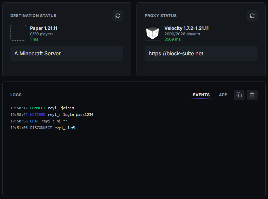Click the '0/20 players' count
268x199 pixels.
(42, 34)
